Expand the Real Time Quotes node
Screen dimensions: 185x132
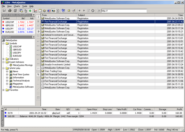pyautogui.click(x=7, y=75)
